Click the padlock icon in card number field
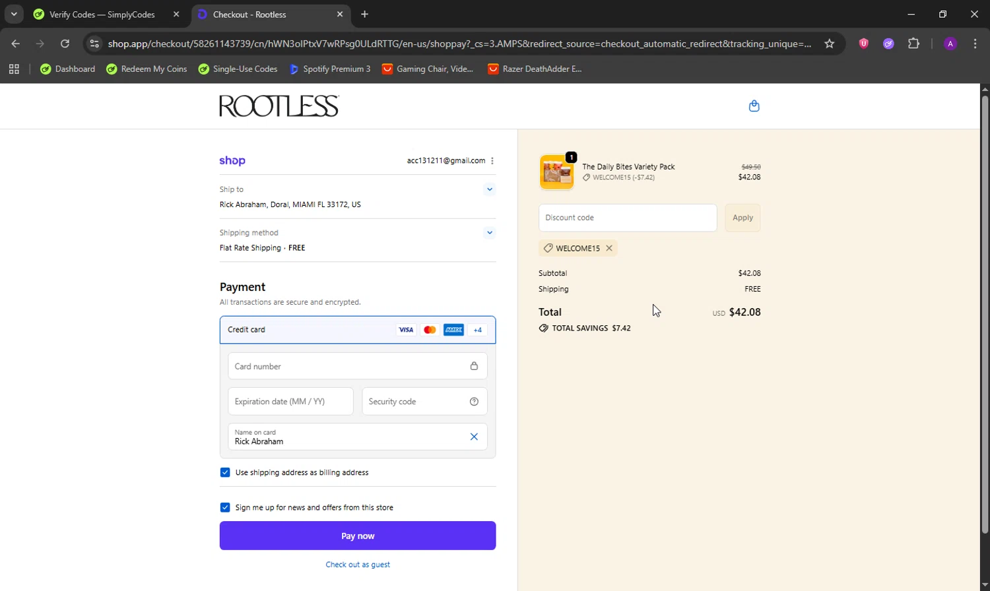The image size is (990, 591). pos(474,366)
